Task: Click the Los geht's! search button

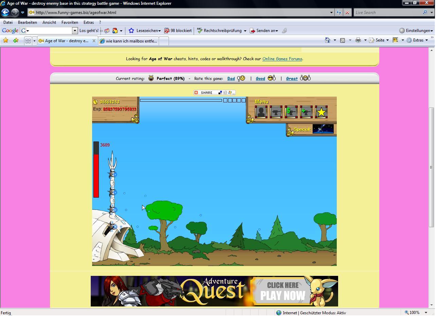Action: click(89, 31)
